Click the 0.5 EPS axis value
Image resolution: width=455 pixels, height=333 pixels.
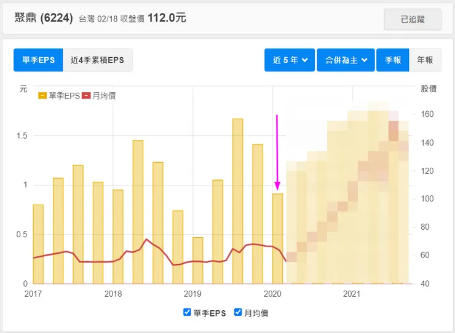(22, 234)
